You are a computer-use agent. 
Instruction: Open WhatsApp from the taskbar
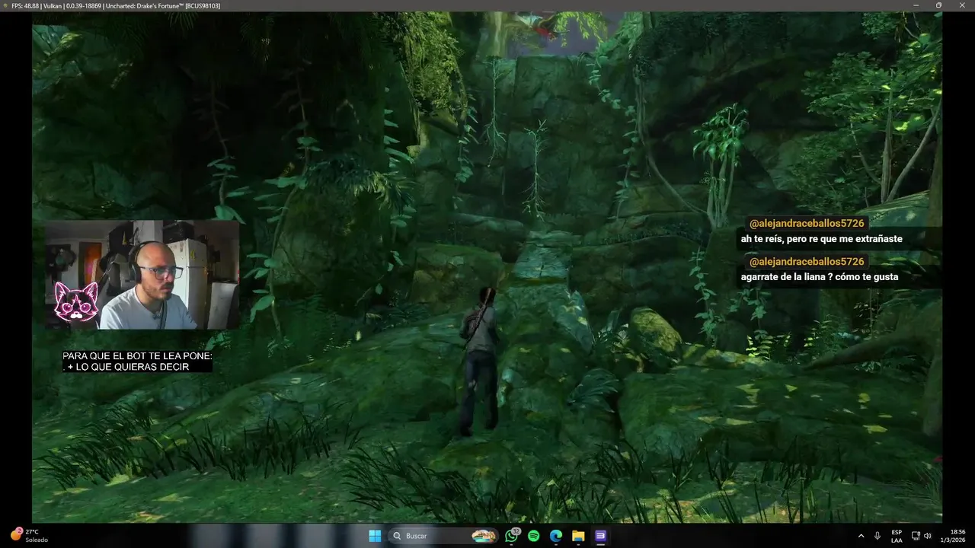click(x=512, y=536)
